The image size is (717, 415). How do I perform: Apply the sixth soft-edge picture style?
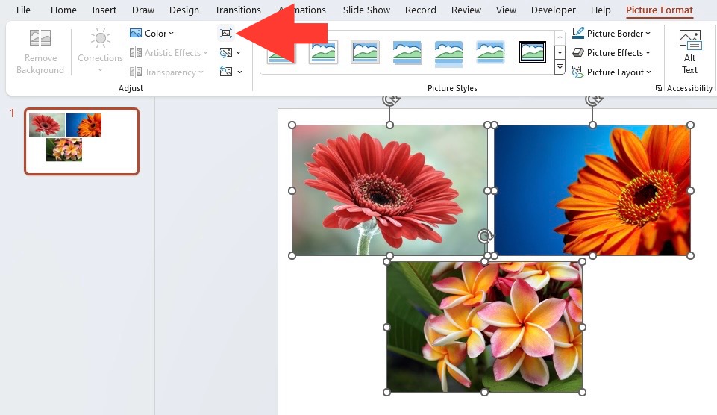click(490, 52)
